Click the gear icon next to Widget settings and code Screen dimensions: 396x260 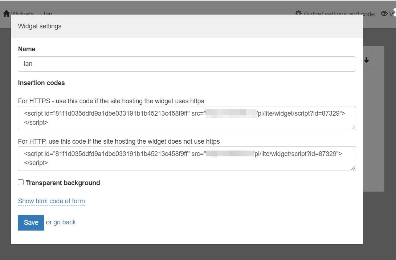pyautogui.click(x=298, y=13)
